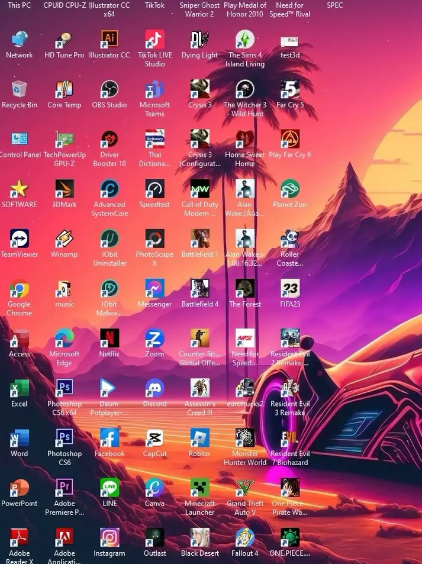Select the music folder shortcut
This screenshot has height=564, width=422.
click(65, 288)
